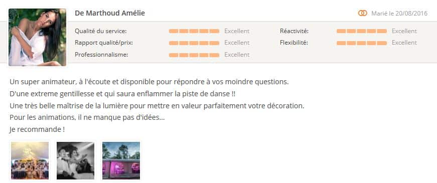Click Excellent next to Réactivité
Image resolution: width=437 pixels, height=183 pixels.
coord(404,31)
